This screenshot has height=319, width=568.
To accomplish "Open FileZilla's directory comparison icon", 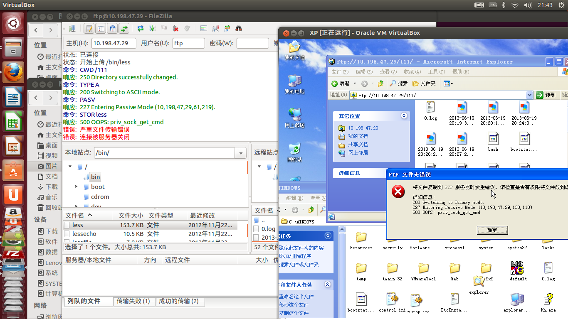I will (x=204, y=29).
